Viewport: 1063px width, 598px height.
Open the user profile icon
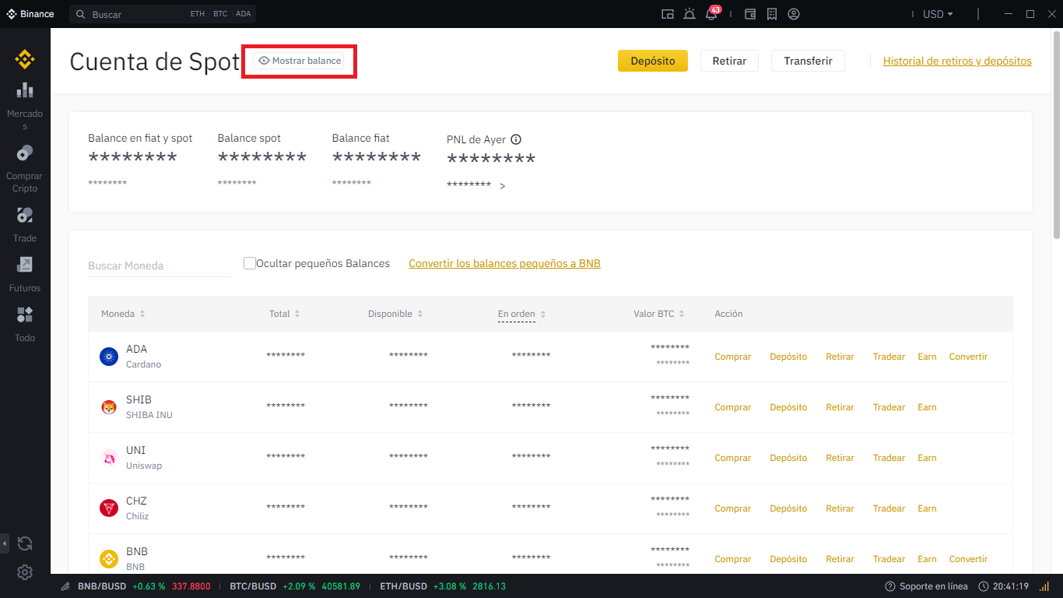pos(794,14)
